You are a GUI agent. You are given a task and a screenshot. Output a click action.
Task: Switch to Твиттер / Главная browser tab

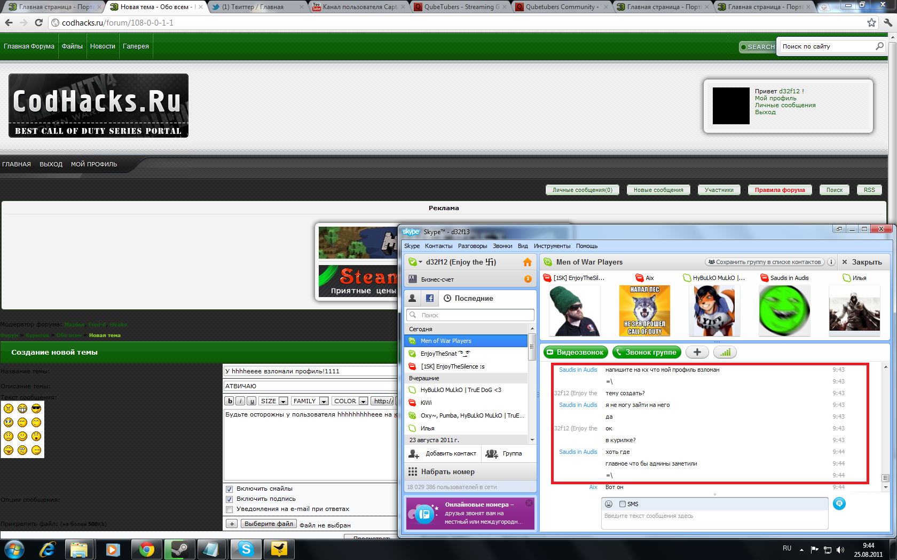point(257,7)
